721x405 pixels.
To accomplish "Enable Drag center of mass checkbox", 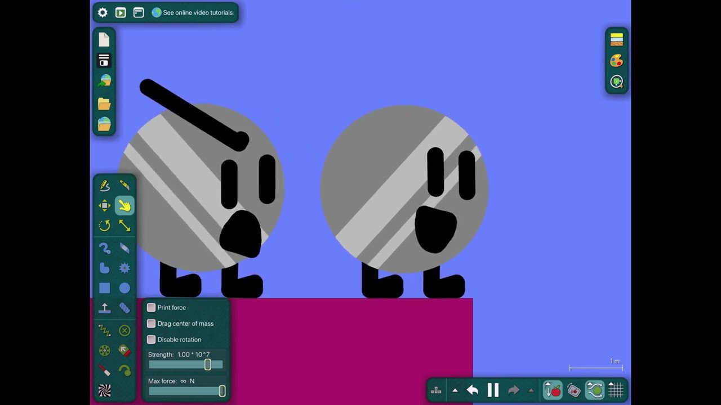I will [x=151, y=323].
